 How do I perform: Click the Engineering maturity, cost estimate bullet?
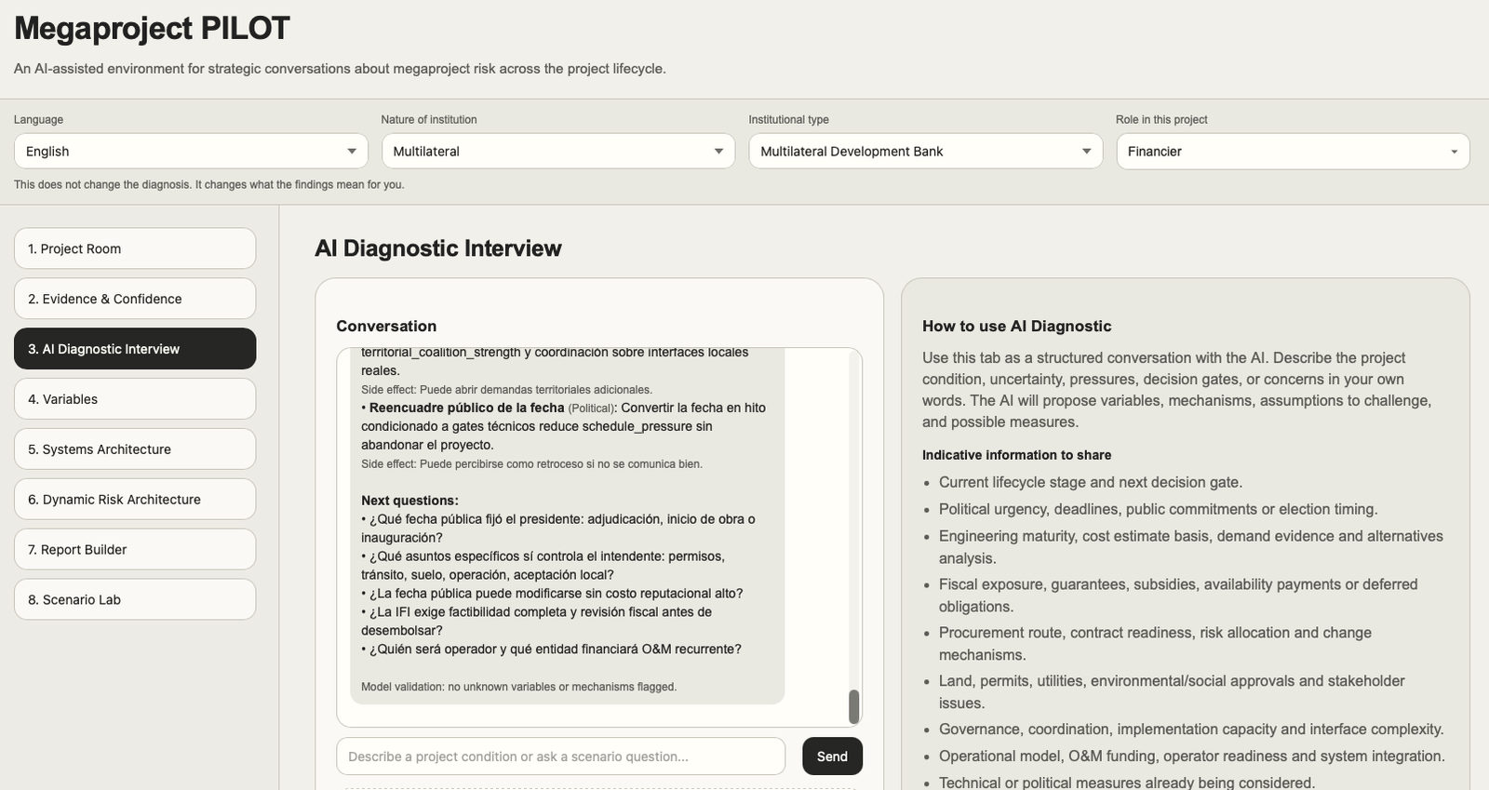pos(1191,547)
